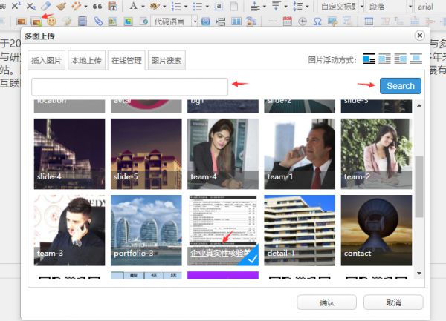Select the second image float layout option
This screenshot has height=321, width=446.
pos(384,59)
